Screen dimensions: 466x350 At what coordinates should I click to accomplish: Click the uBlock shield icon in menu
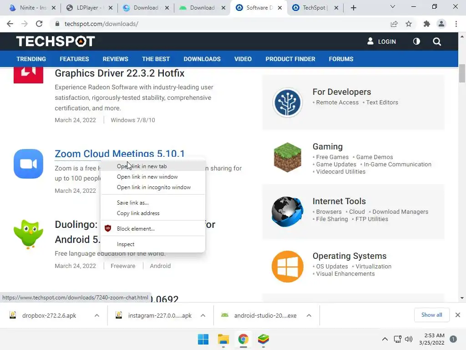[x=108, y=229]
